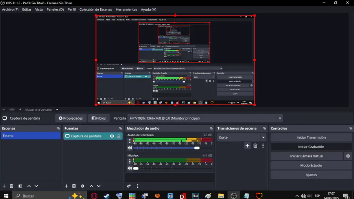The width and height of the screenshot is (354, 199).
Task: Show hidden tray icons chevron
Action: (x=297, y=195)
